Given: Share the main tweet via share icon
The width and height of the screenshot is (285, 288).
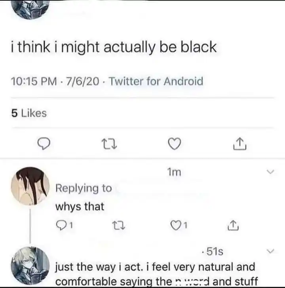Looking at the screenshot, I should (x=240, y=144).
